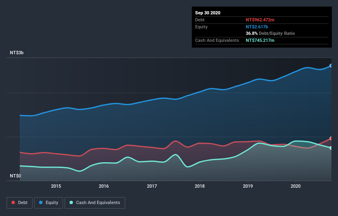Toggle the Cash And Equivalents legend button
This screenshot has width=338, height=216.
[x=95, y=203]
